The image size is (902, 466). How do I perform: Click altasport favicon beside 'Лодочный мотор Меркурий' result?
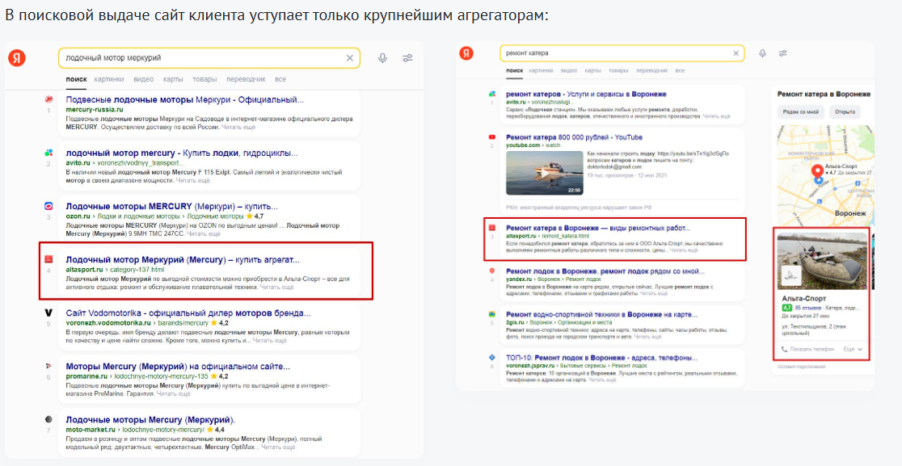pyautogui.click(x=48, y=259)
